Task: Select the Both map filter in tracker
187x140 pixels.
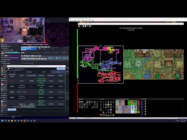Action: (x=121, y=28)
